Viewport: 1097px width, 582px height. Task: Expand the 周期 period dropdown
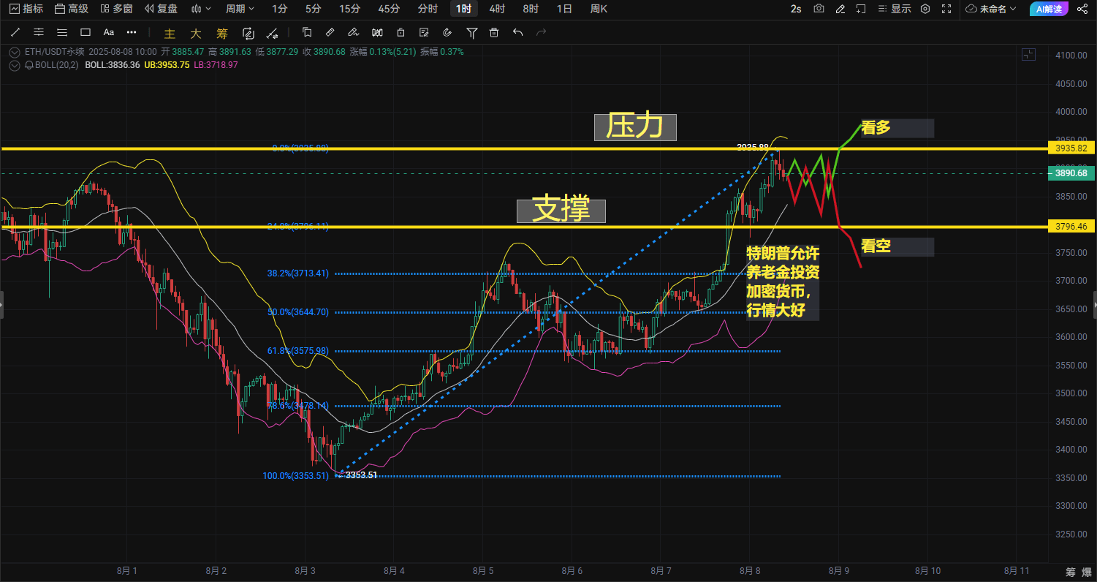pyautogui.click(x=240, y=9)
